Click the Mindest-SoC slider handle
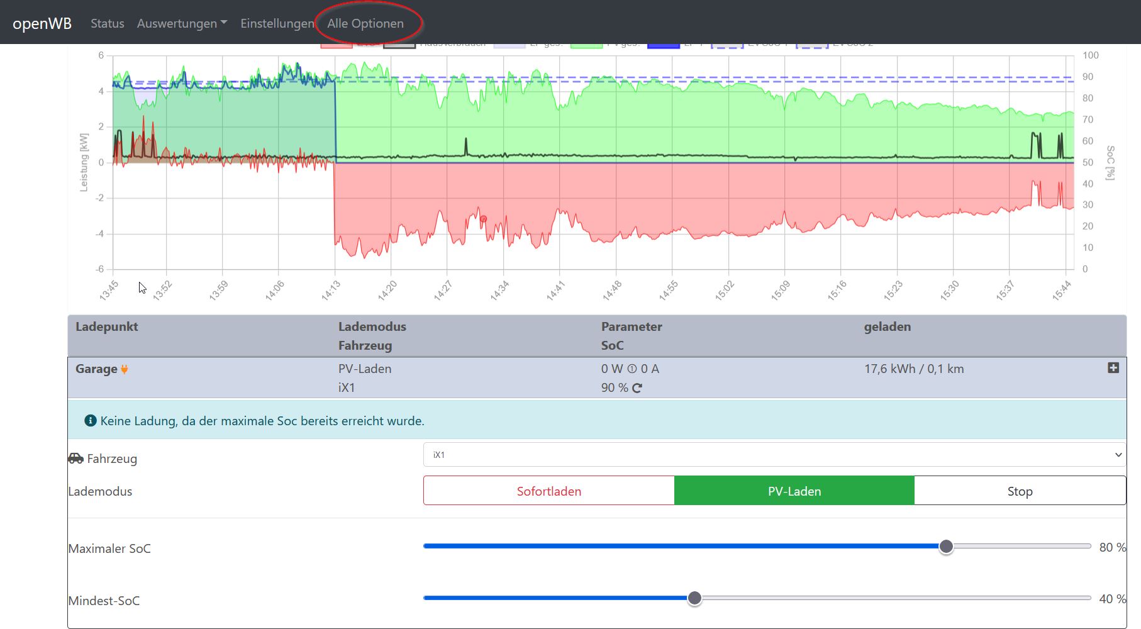 694,598
